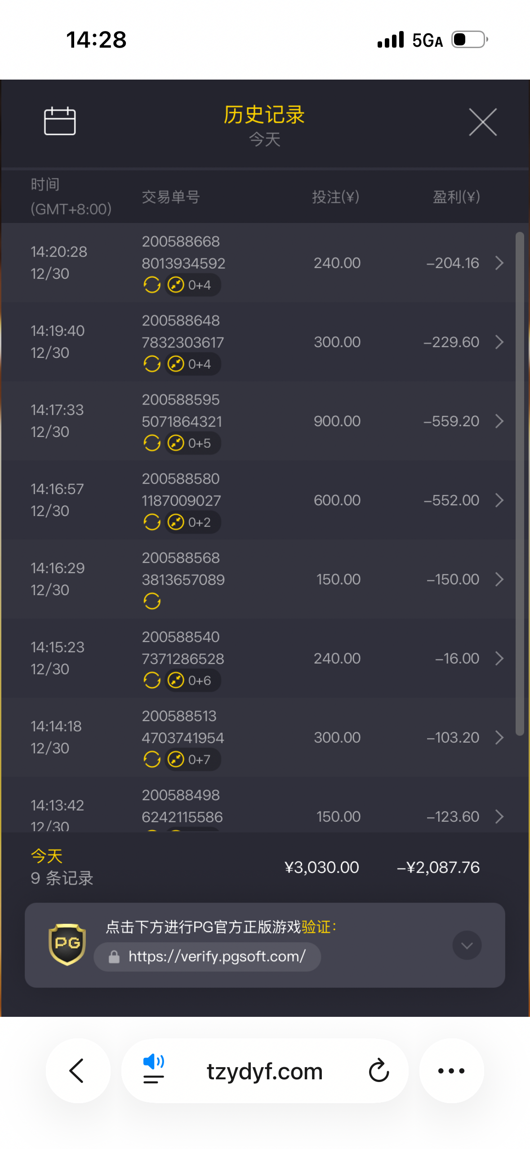Collapse the PG verification banner

[x=467, y=945]
